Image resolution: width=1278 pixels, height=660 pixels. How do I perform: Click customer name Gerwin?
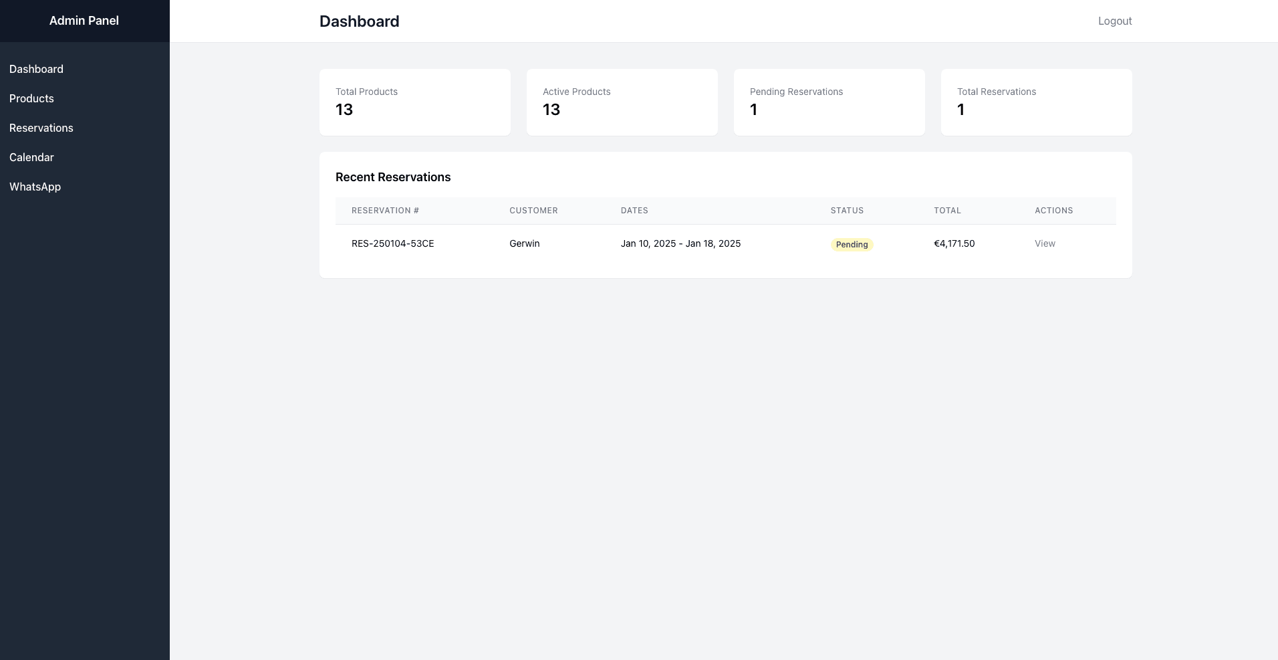click(x=524, y=243)
